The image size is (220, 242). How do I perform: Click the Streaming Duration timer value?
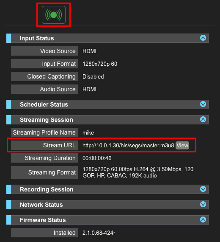click(97, 158)
